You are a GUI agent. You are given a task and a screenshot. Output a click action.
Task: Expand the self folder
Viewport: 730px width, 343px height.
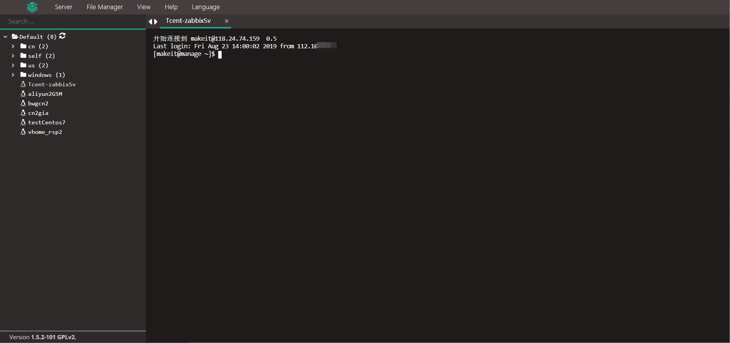13,56
